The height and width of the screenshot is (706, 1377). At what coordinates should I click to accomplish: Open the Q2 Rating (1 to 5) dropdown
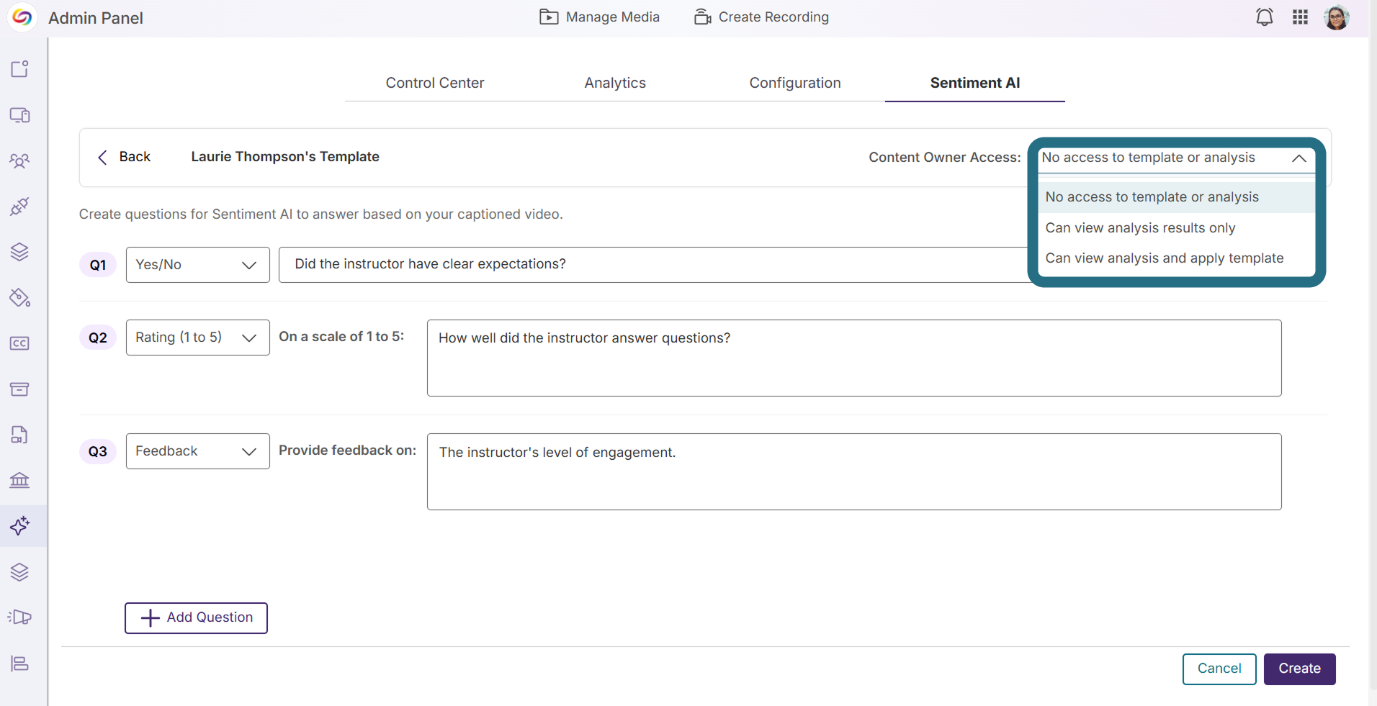point(197,338)
